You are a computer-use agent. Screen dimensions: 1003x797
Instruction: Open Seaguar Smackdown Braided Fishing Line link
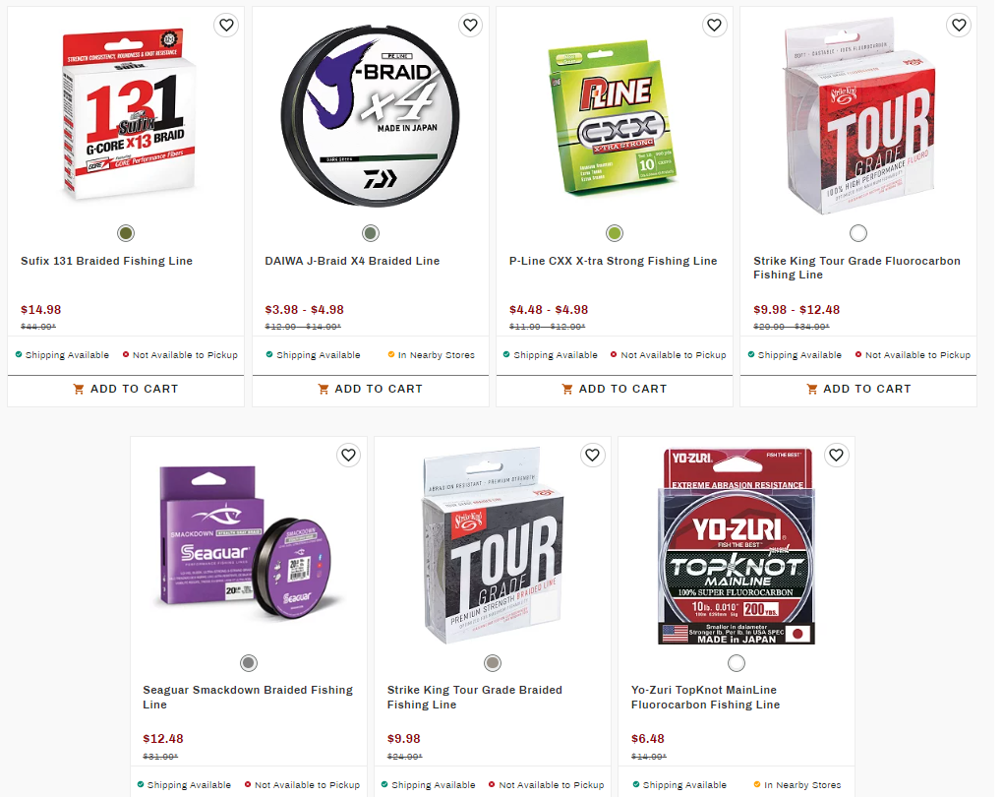248,698
